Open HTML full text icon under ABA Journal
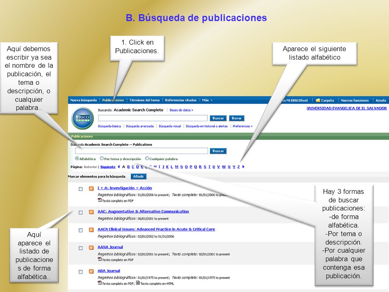Viewport: 389px width, 292px height. 138,283
